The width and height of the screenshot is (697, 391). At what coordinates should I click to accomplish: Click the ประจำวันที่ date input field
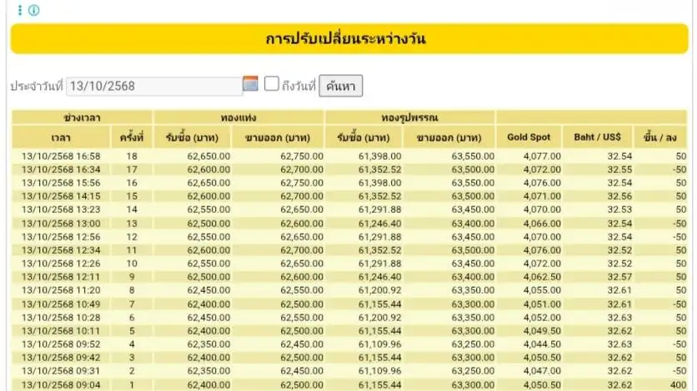153,86
